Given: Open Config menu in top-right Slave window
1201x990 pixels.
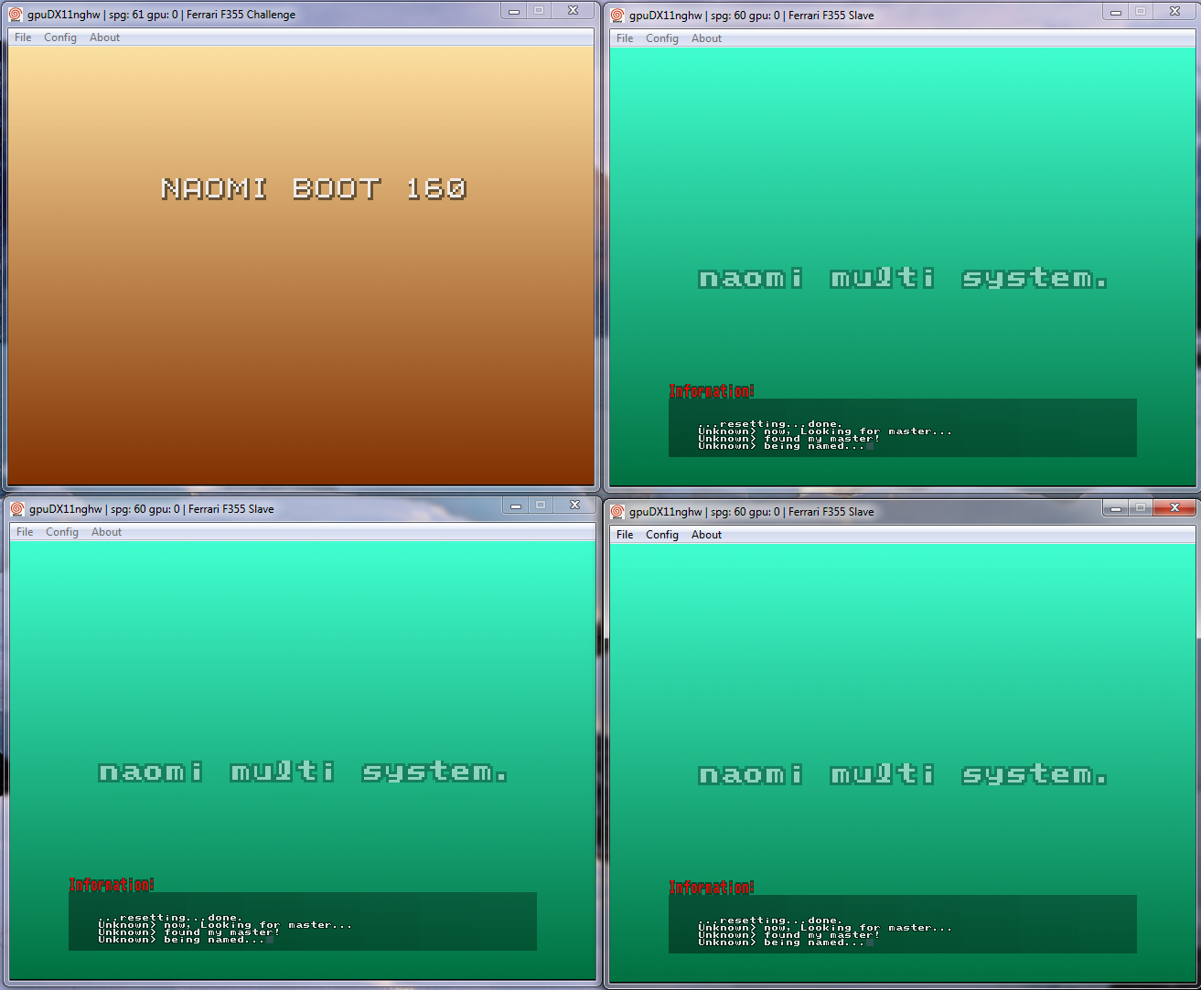Looking at the screenshot, I should point(662,38).
